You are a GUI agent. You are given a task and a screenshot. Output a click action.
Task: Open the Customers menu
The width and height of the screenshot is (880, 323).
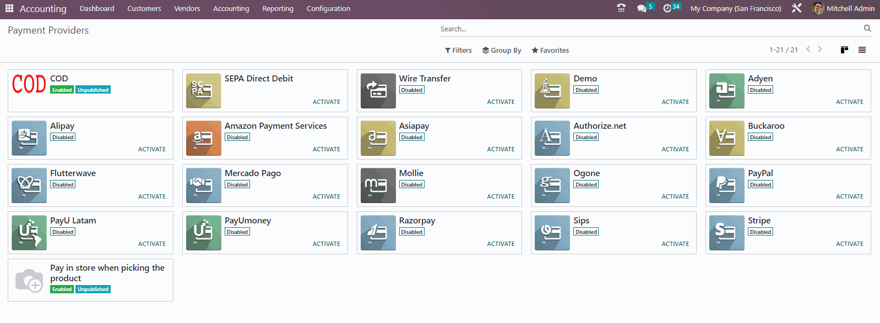click(144, 8)
